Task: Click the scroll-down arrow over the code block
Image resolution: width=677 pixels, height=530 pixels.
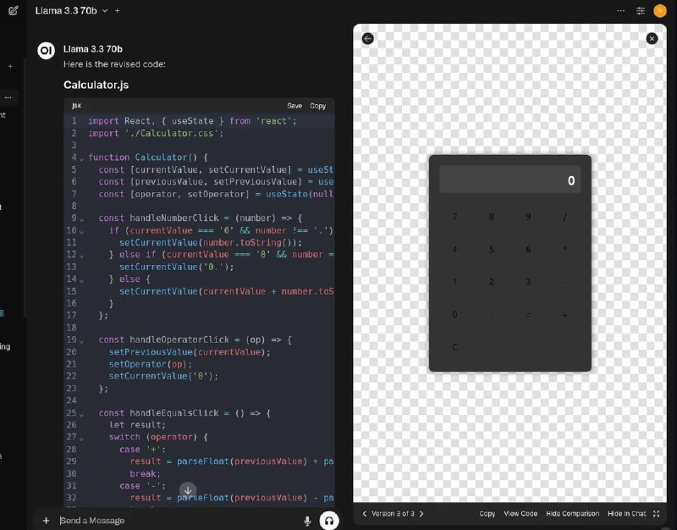Action: (x=187, y=491)
